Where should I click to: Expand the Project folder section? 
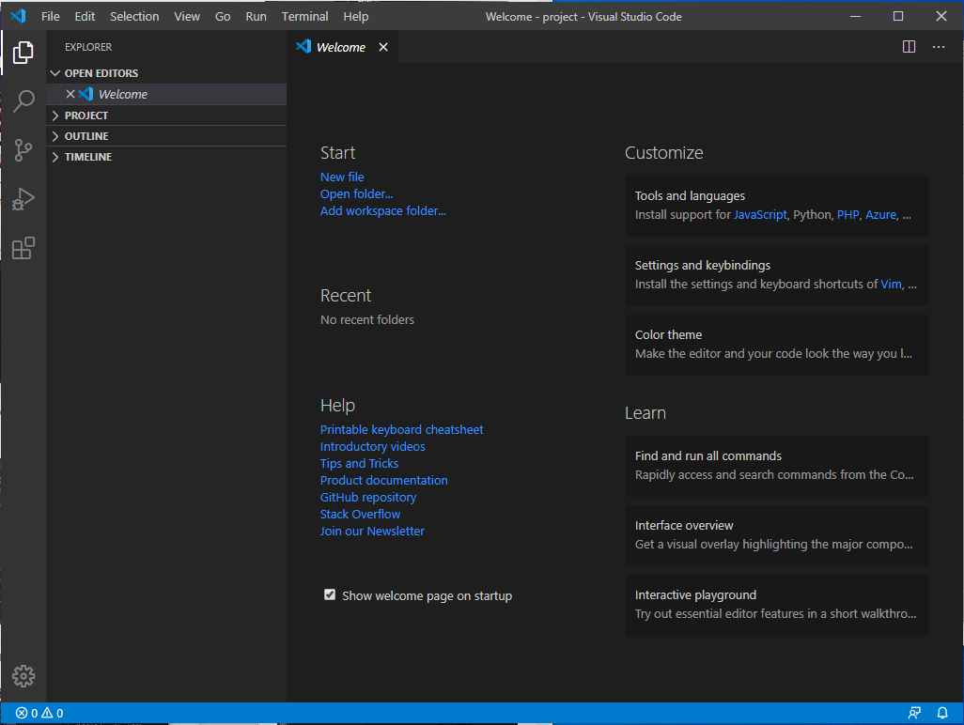[166, 116]
